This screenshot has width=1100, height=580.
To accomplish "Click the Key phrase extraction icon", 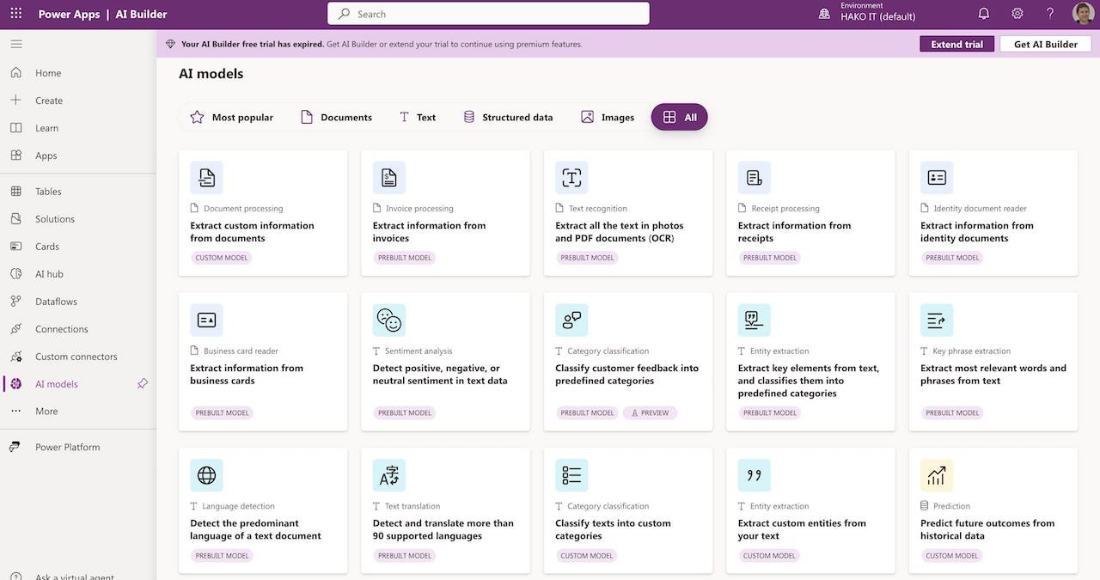I will pos(937,320).
